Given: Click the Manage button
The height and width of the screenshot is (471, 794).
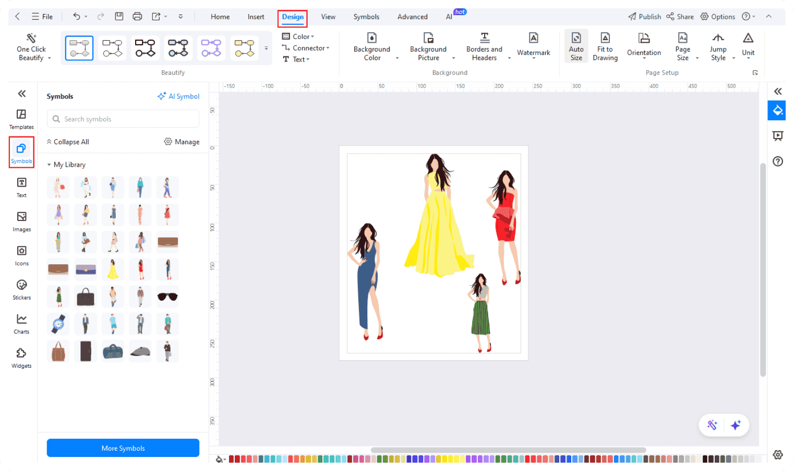Looking at the screenshot, I should tap(182, 142).
